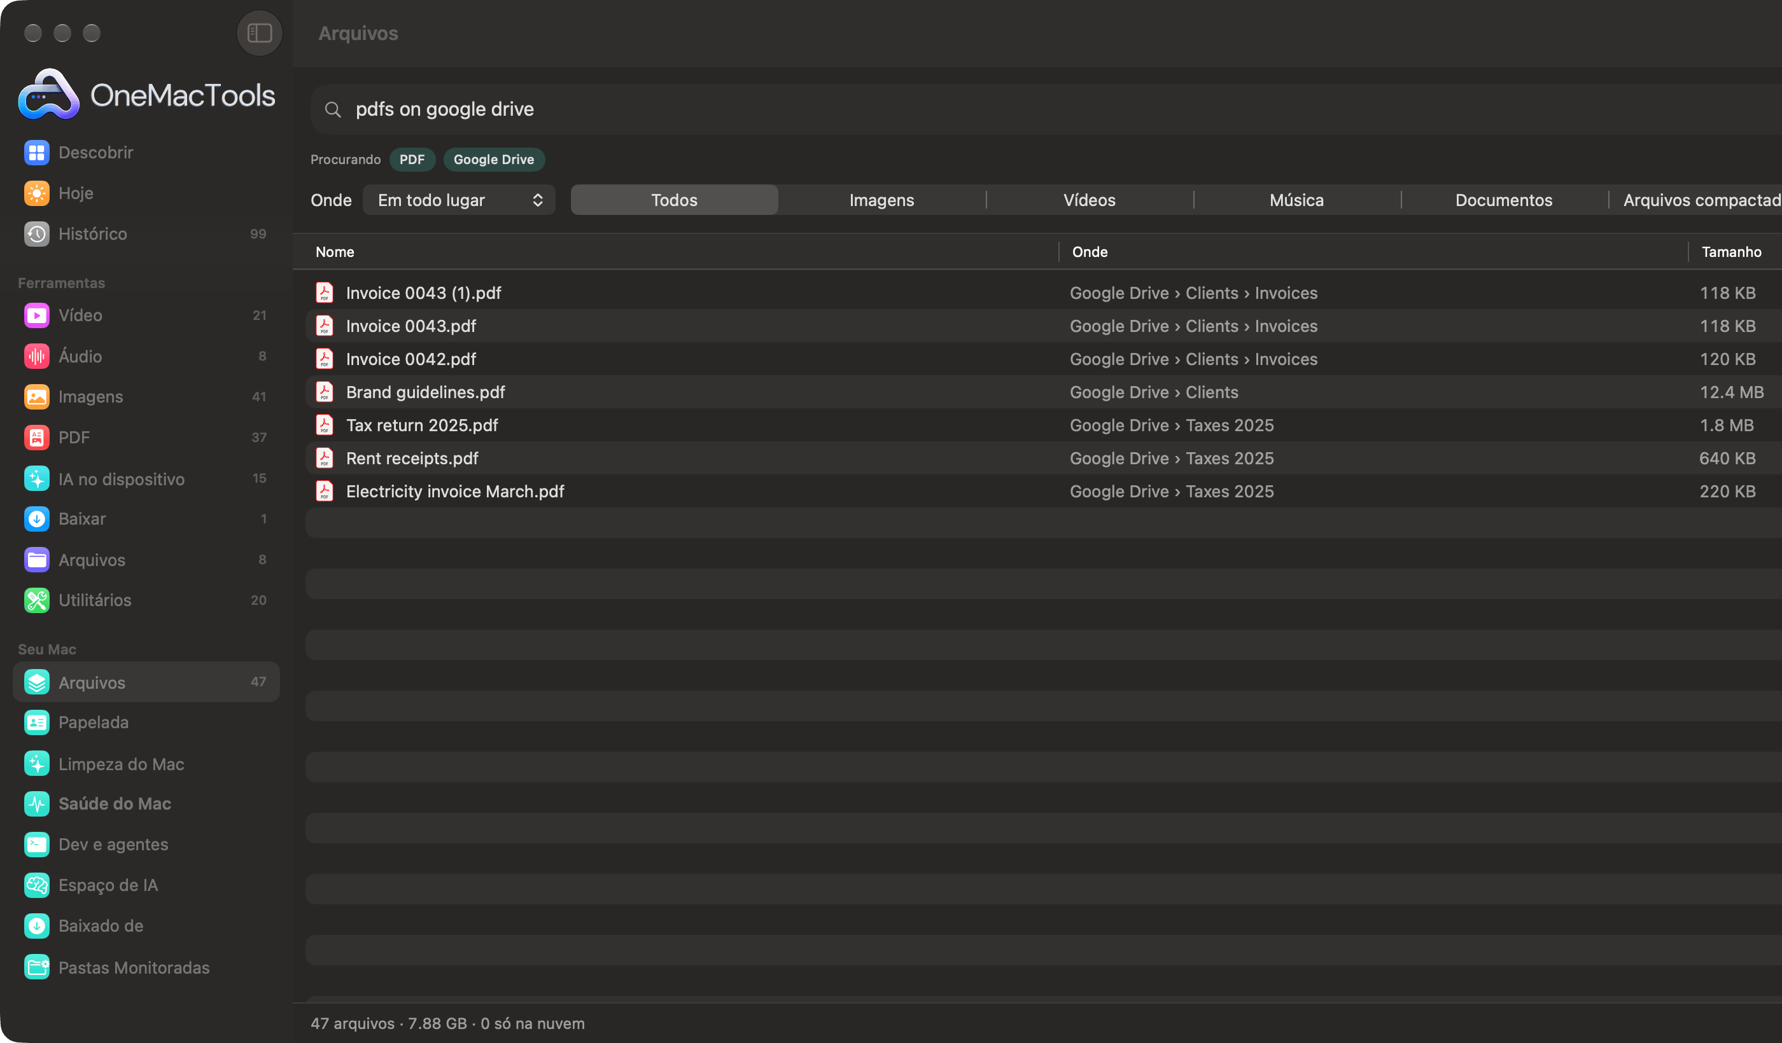The width and height of the screenshot is (1782, 1043).
Task: Toggle the sidebar panel icon
Action: [x=259, y=32]
